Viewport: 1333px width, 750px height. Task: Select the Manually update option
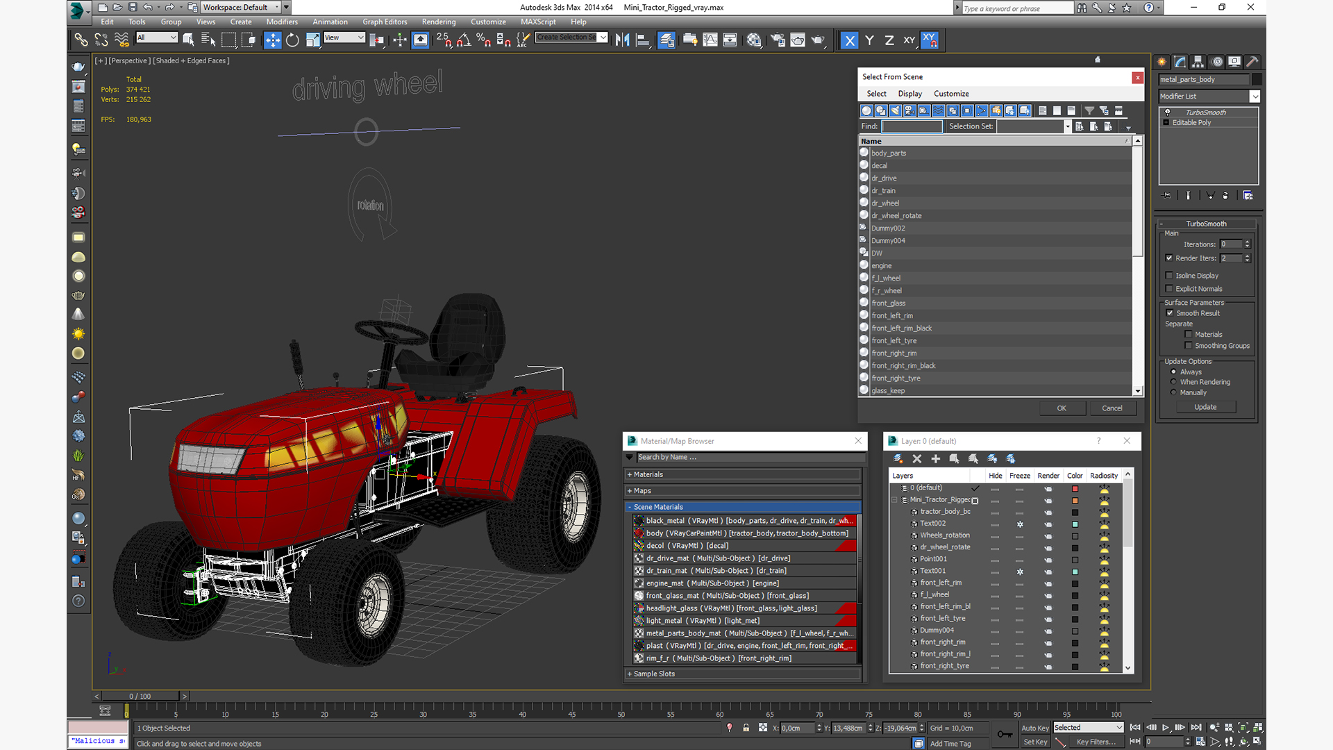point(1174,392)
